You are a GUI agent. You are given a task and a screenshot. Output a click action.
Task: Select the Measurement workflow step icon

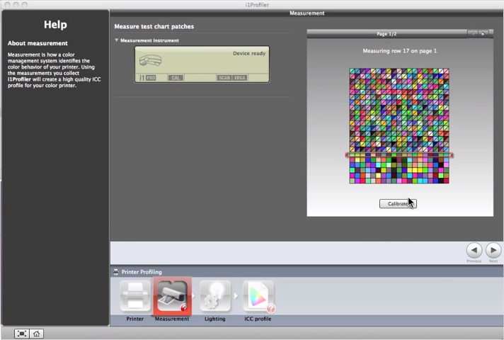click(172, 296)
